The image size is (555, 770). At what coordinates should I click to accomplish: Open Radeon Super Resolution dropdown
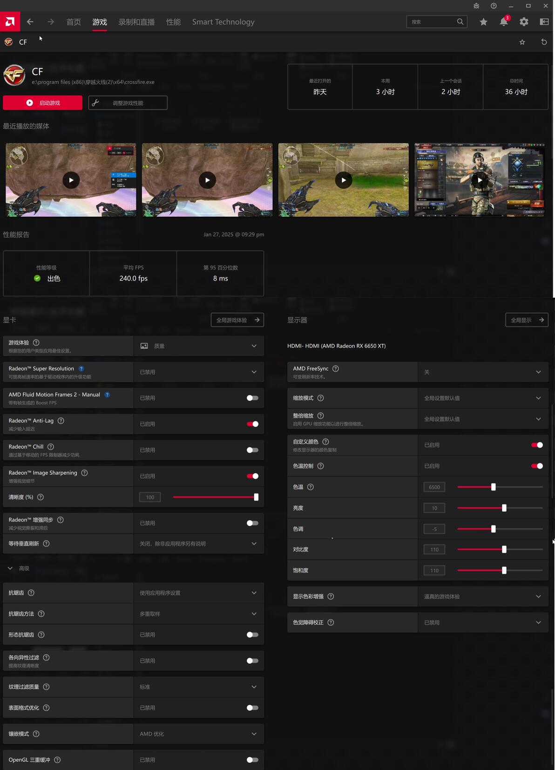(199, 372)
